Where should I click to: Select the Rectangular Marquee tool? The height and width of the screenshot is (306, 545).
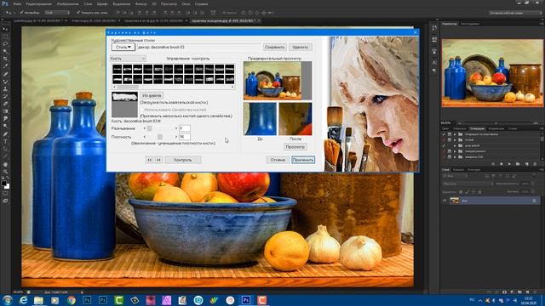[5, 37]
